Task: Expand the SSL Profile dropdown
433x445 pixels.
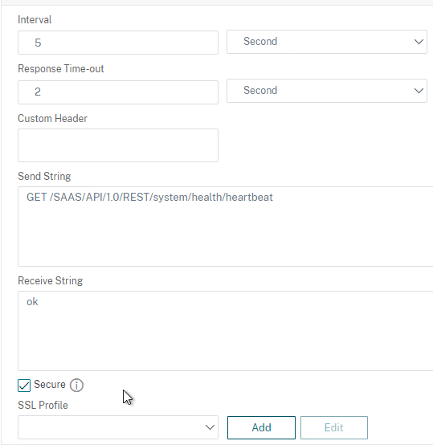Action: pyautogui.click(x=118, y=427)
